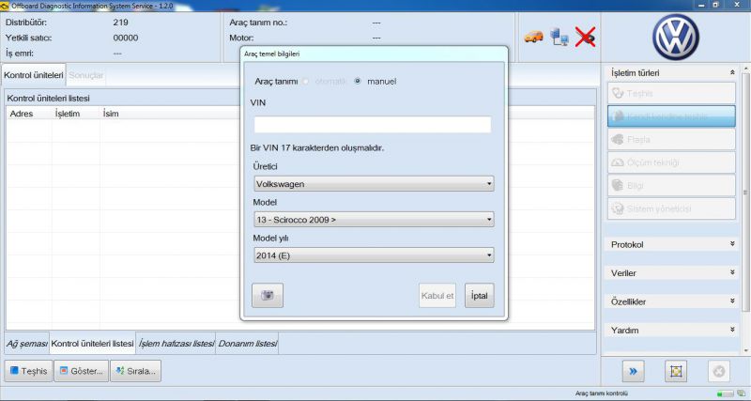Click the Göster... button
Image resolution: width=751 pixels, height=401 pixels.
tap(82, 371)
